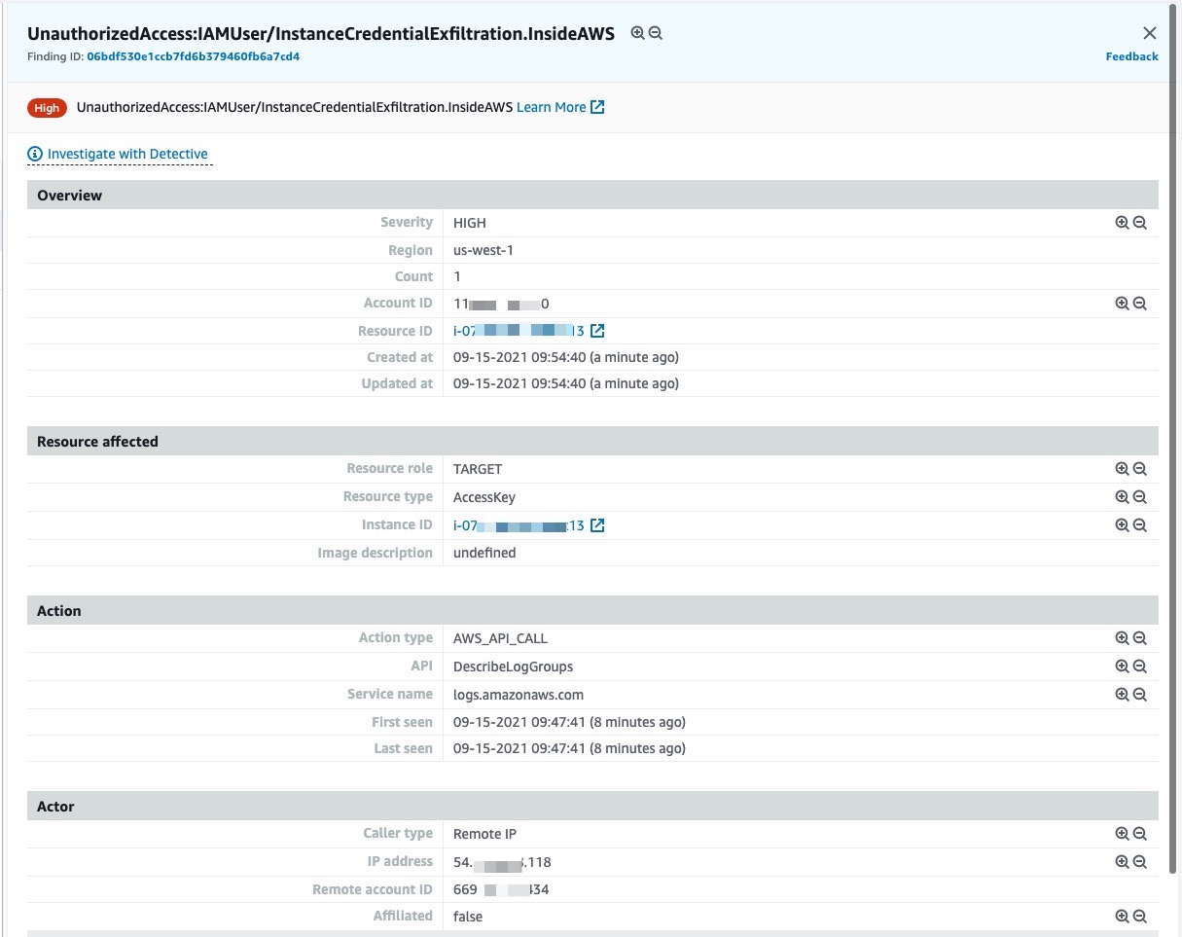
Task: Click zoom-out filter icon beside finding title
Action: tap(656, 33)
